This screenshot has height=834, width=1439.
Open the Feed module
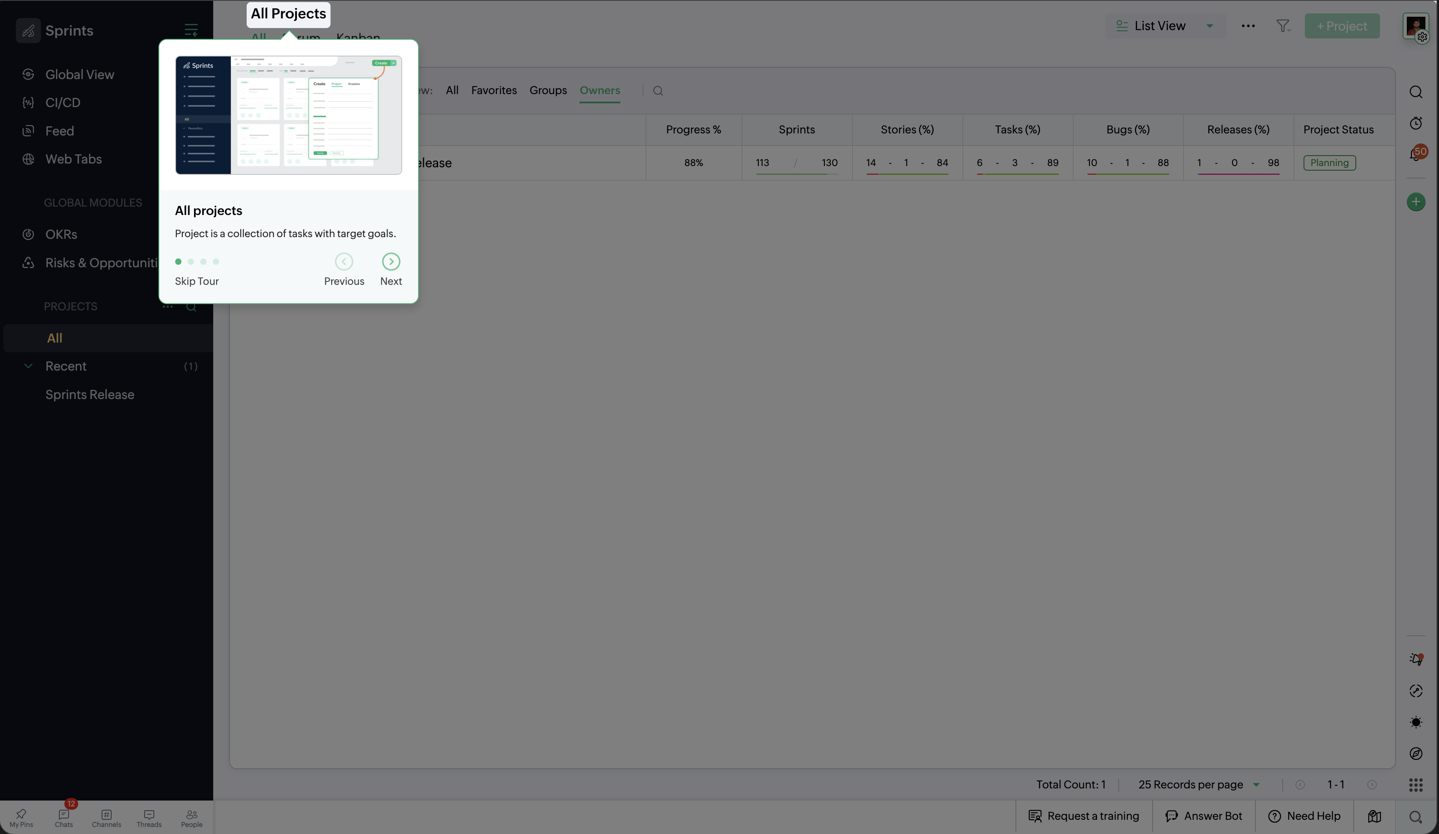coord(60,130)
